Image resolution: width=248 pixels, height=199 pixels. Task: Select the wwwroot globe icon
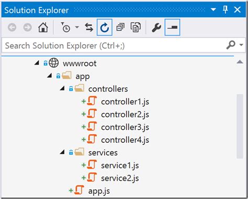point(54,62)
